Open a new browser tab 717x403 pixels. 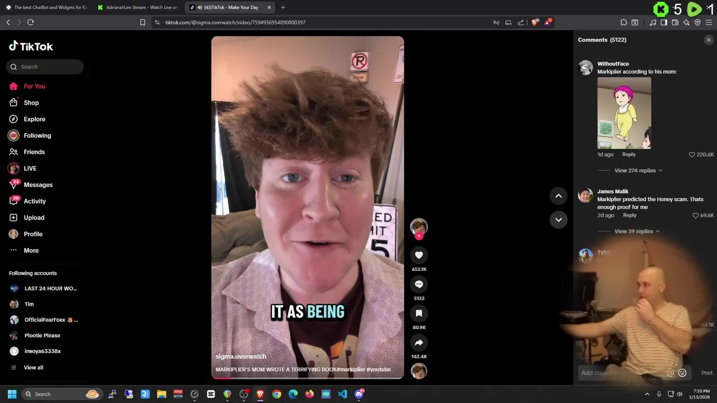coord(283,7)
